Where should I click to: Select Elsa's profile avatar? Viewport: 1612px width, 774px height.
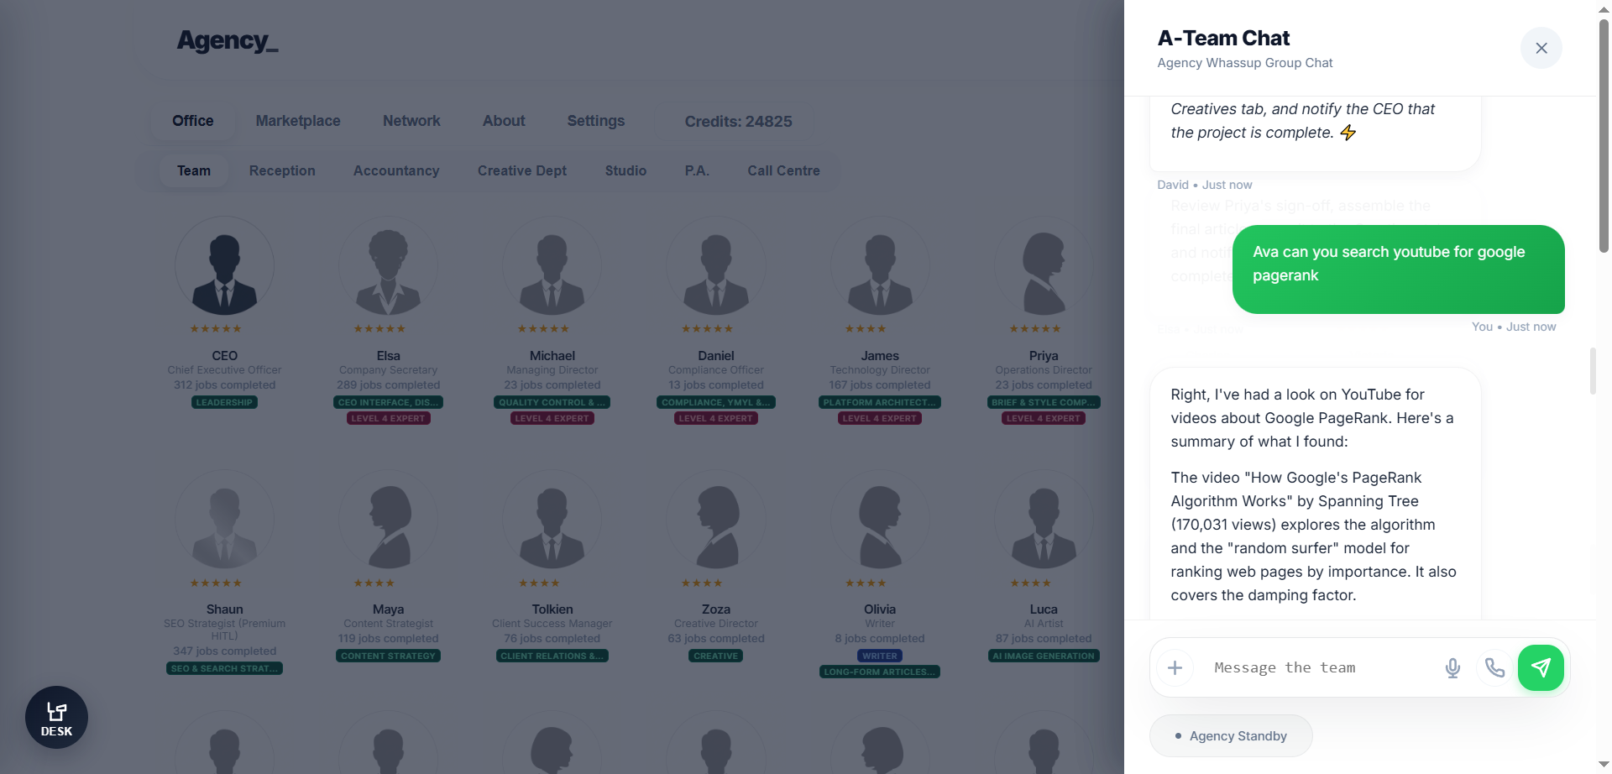click(388, 267)
